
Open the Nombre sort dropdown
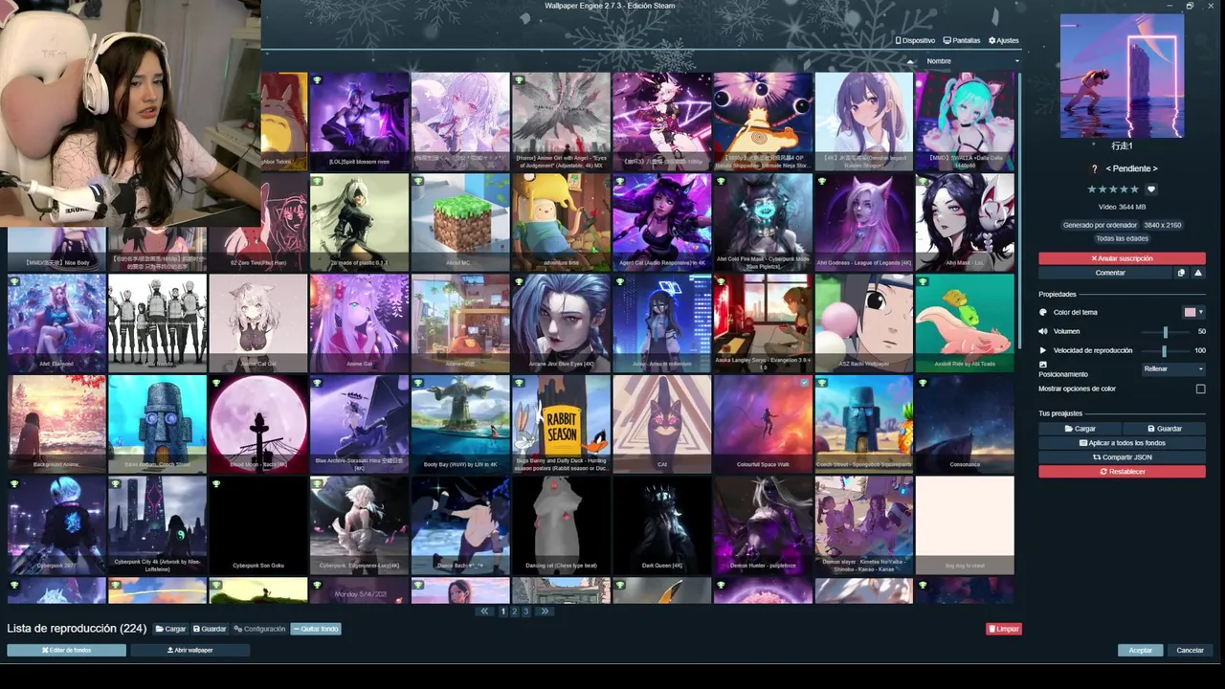pyautogui.click(x=971, y=61)
